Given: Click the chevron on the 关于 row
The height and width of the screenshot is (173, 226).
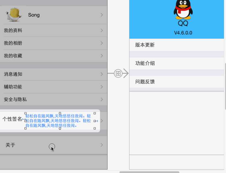Looking at the screenshot, I should pos(102,145).
